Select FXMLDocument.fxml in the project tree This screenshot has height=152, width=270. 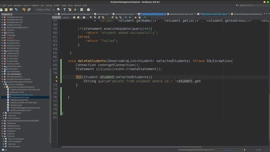tap(19, 100)
